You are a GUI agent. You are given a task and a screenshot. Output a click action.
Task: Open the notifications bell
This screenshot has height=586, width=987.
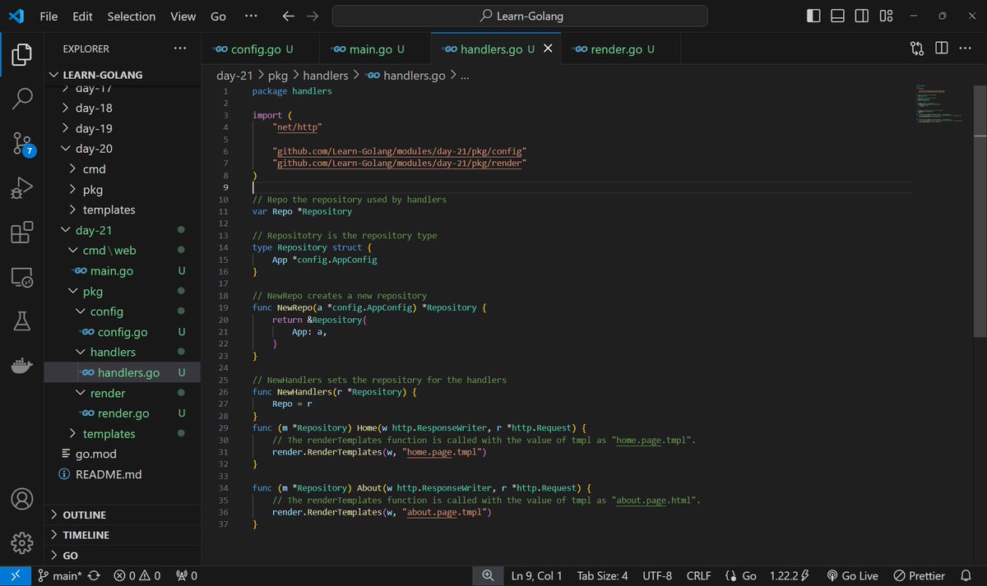coord(967,576)
